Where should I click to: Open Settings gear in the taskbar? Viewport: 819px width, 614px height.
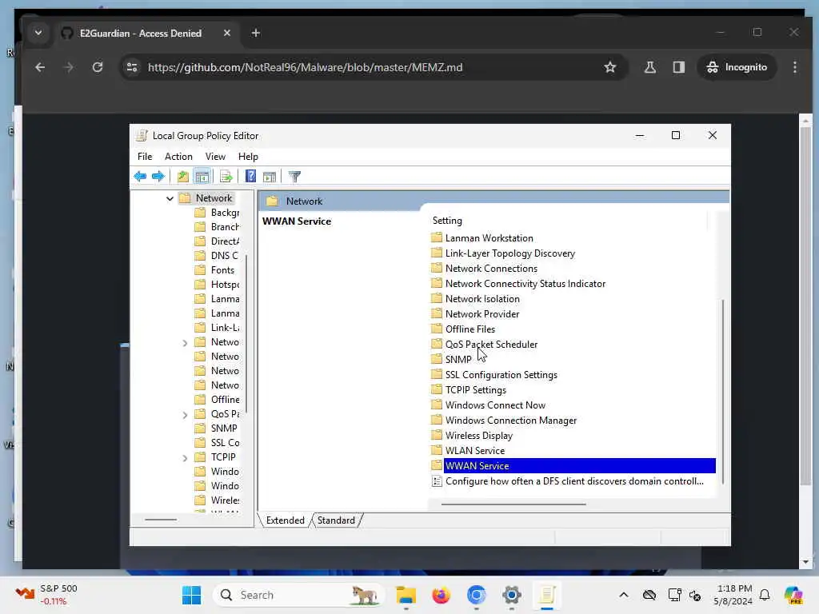[512, 595]
